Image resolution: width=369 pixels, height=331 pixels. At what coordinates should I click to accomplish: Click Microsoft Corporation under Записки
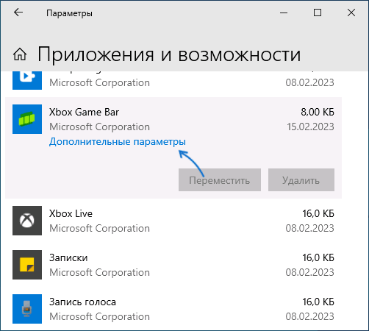[99, 273]
